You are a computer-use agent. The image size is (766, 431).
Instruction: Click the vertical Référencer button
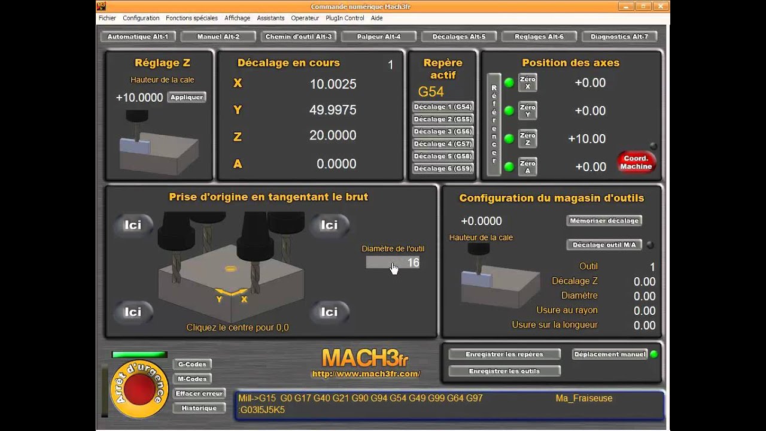coord(494,125)
